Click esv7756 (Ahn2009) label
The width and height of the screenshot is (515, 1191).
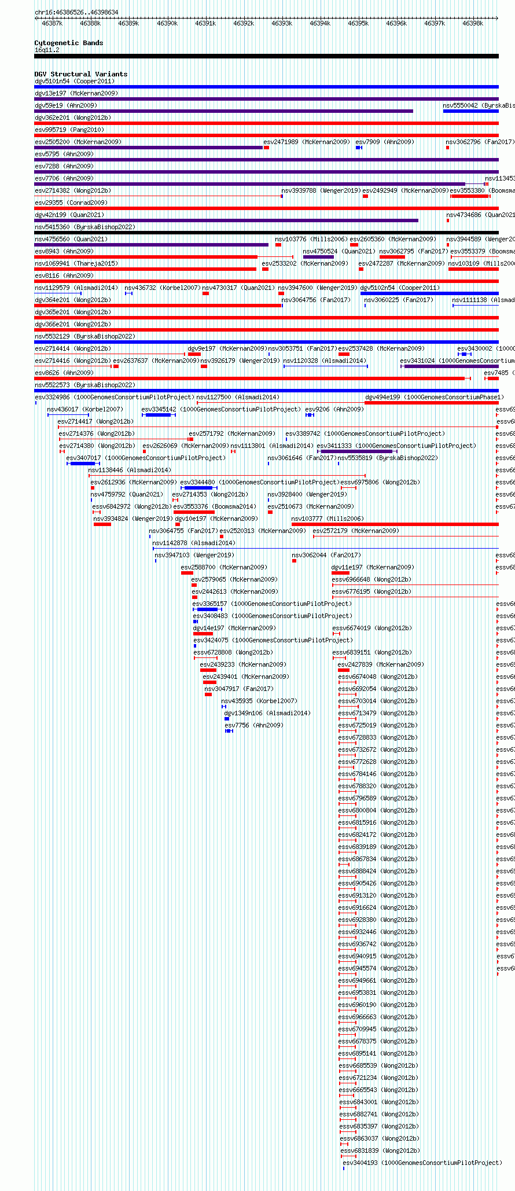tap(255, 725)
